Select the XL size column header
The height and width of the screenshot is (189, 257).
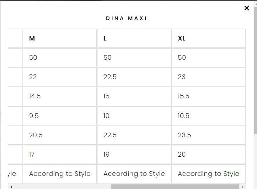[181, 39]
